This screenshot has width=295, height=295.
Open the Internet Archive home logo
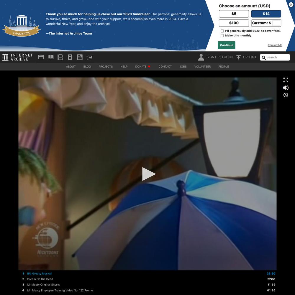tap(5, 57)
